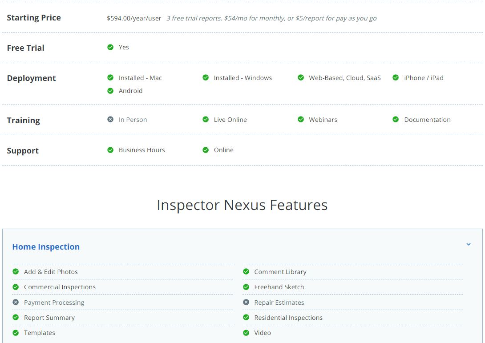Click the green check icon beside Free Trial Yes

tap(110, 47)
